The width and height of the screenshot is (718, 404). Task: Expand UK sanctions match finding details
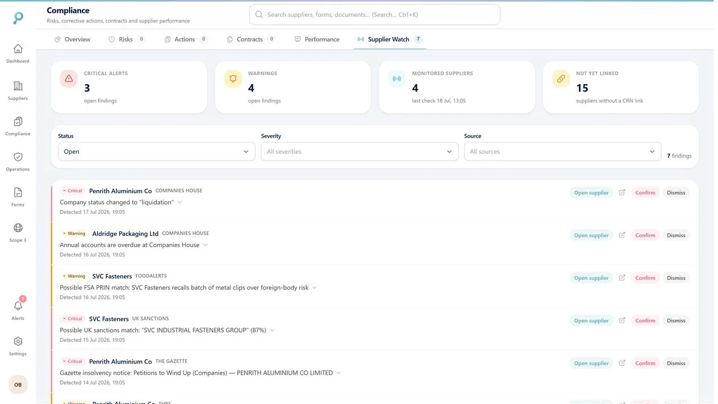pos(272,330)
